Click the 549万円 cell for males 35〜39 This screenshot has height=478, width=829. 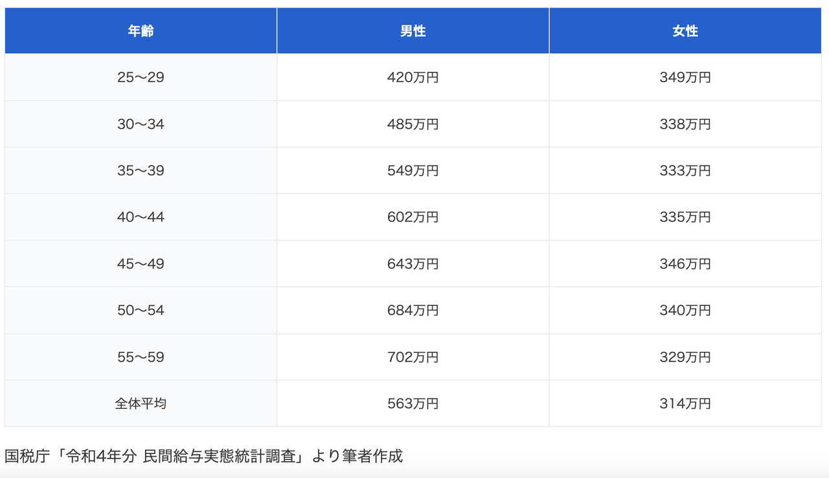413,170
